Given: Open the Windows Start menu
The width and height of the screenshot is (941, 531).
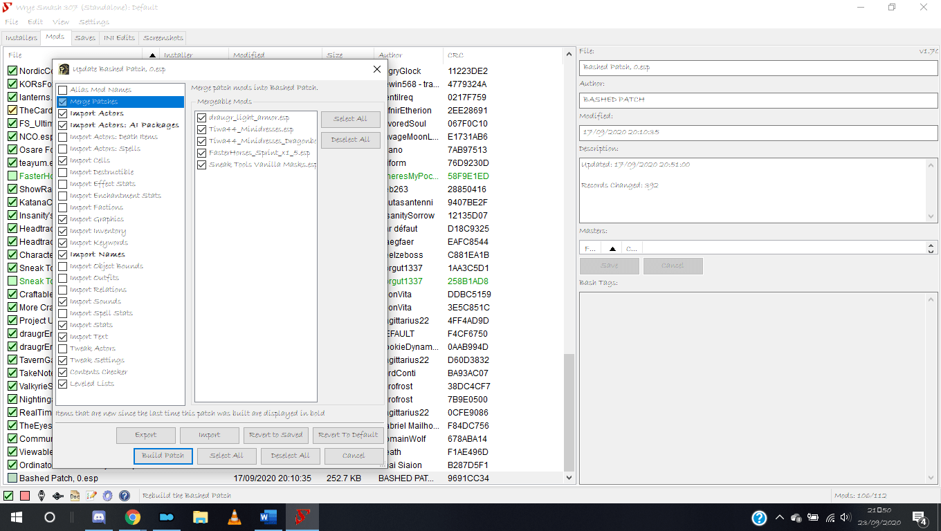Looking at the screenshot, I should (x=17, y=517).
